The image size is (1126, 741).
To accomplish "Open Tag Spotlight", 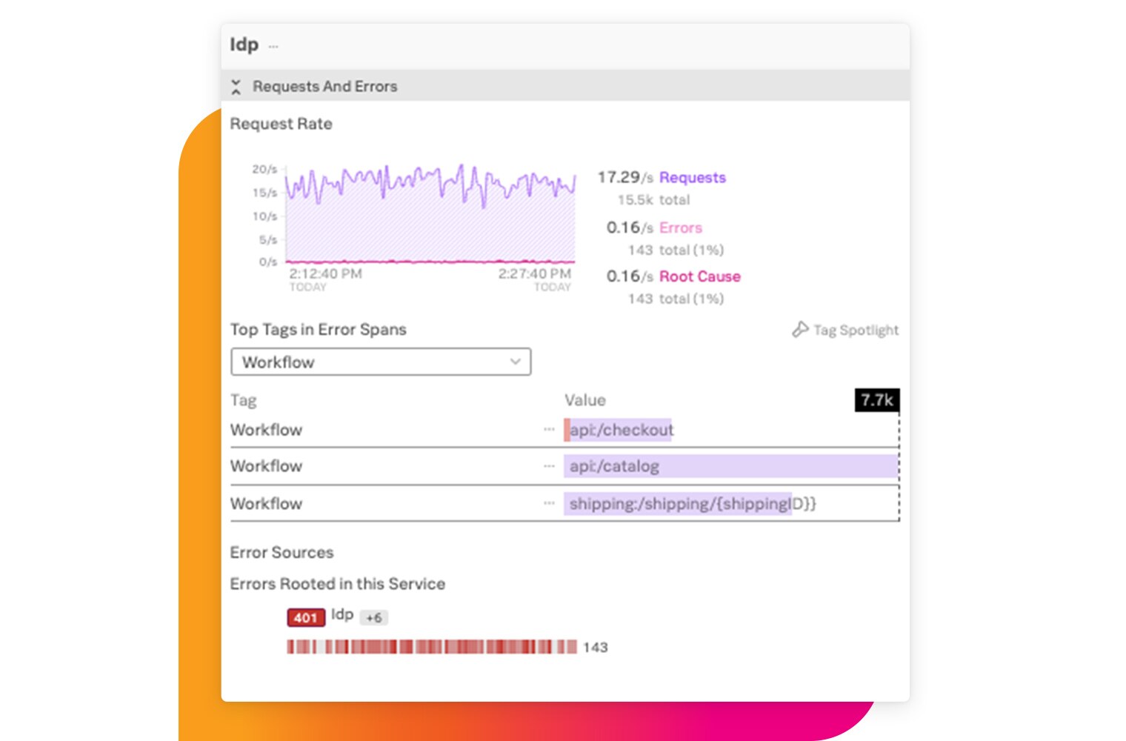I will tap(855, 330).
